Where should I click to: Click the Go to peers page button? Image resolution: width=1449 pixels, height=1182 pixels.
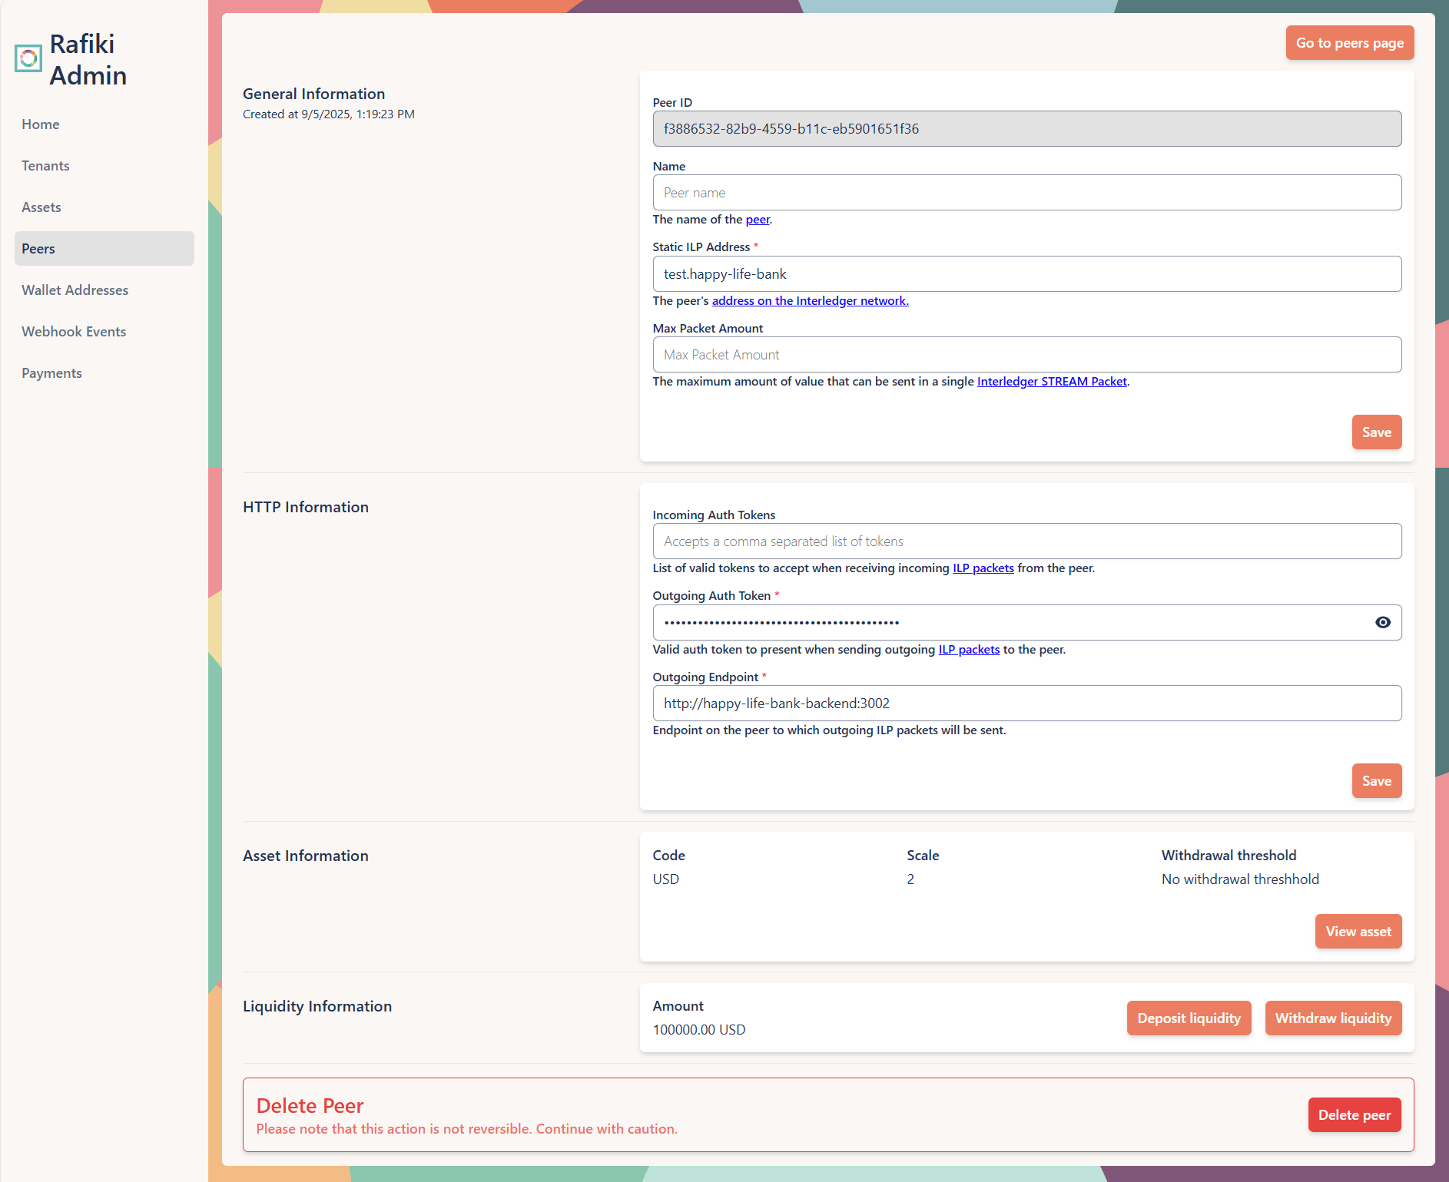1349,42
